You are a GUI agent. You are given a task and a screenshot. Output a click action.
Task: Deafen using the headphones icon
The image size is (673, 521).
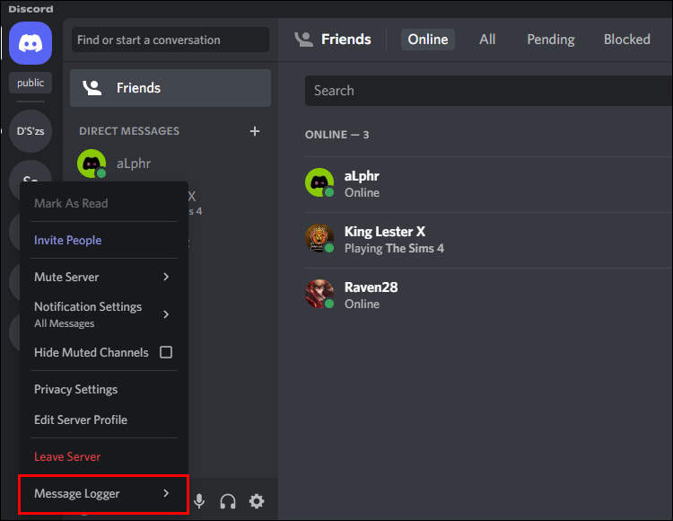[x=228, y=501]
